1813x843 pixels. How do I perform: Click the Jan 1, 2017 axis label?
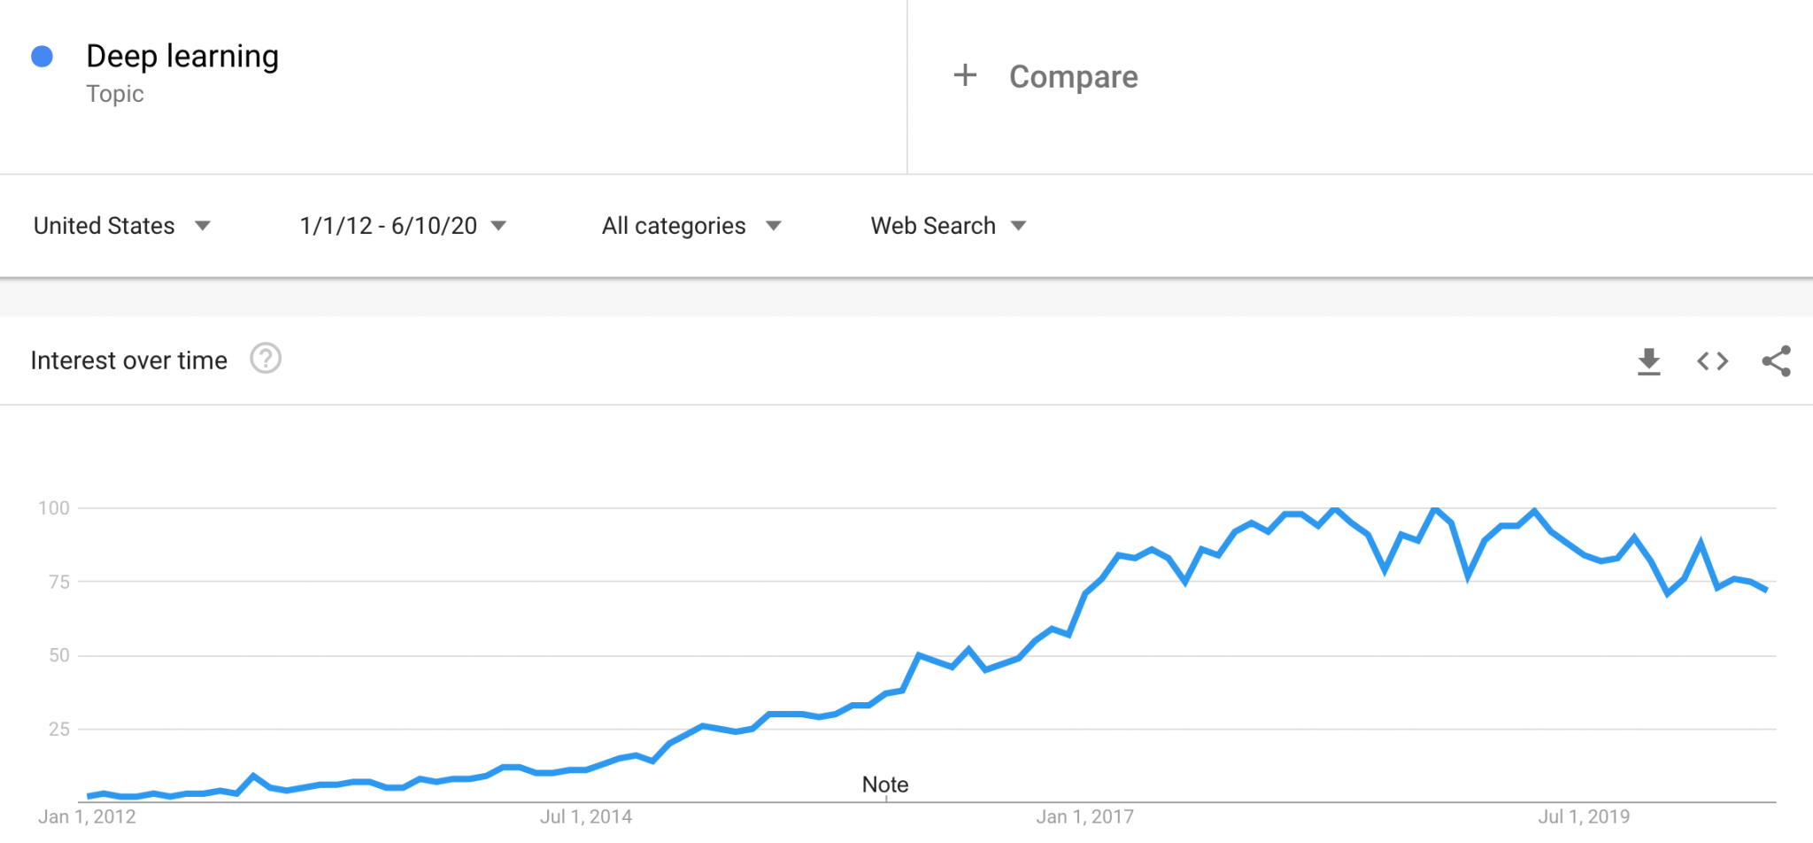(x=1084, y=816)
